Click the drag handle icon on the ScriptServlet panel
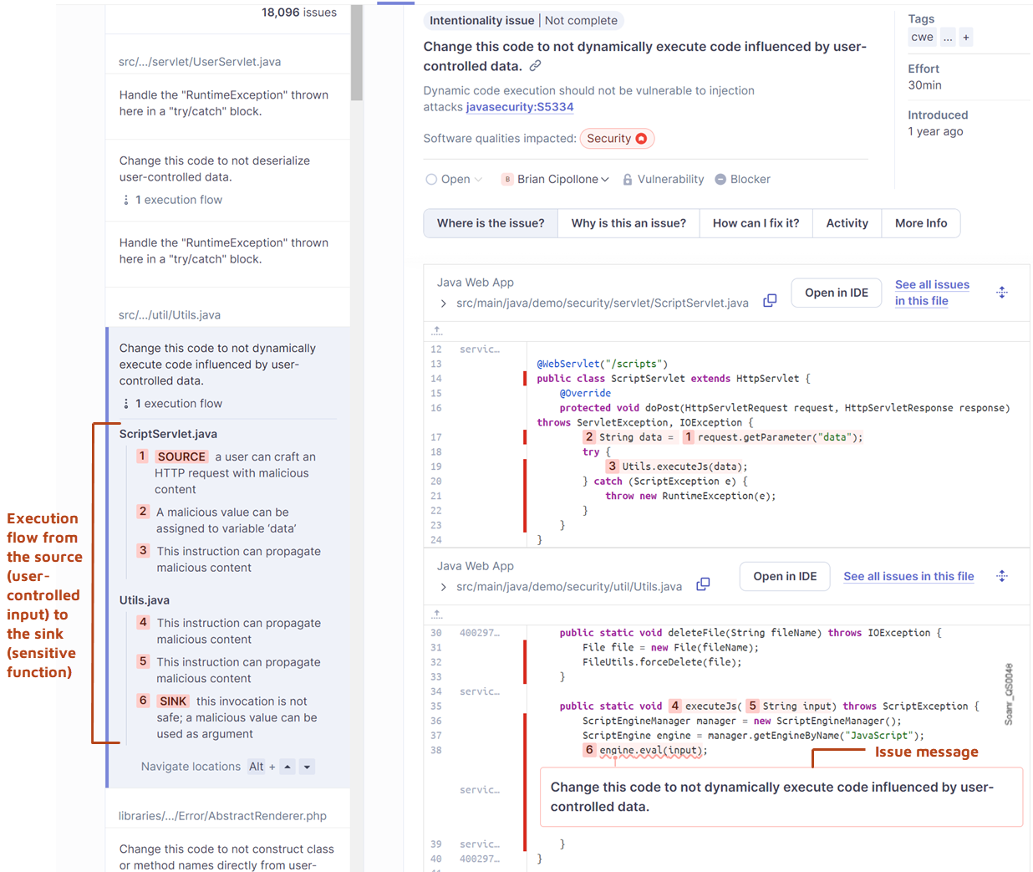The height and width of the screenshot is (872, 1033). [1002, 293]
